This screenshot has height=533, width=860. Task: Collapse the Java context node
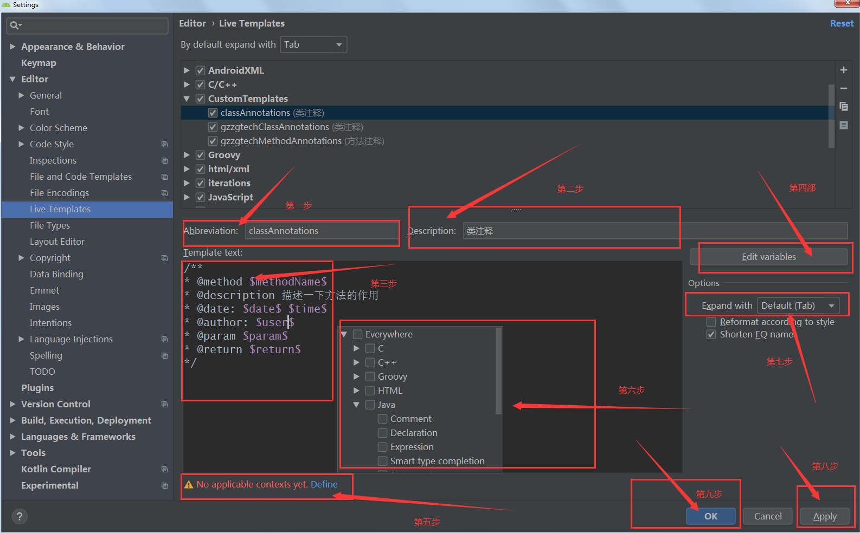356,405
